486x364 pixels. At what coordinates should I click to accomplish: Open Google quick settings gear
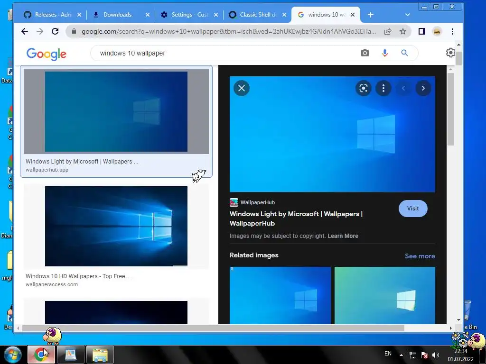(450, 53)
